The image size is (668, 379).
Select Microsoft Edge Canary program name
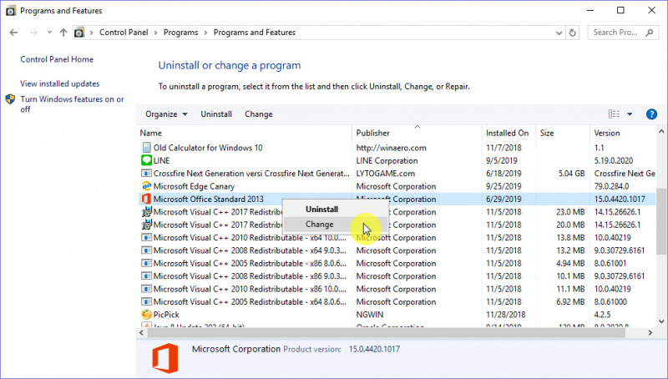194,186
